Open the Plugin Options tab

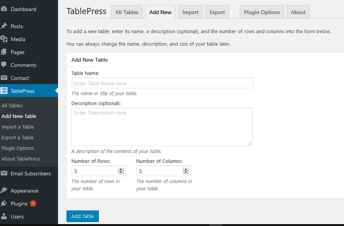[262, 12]
